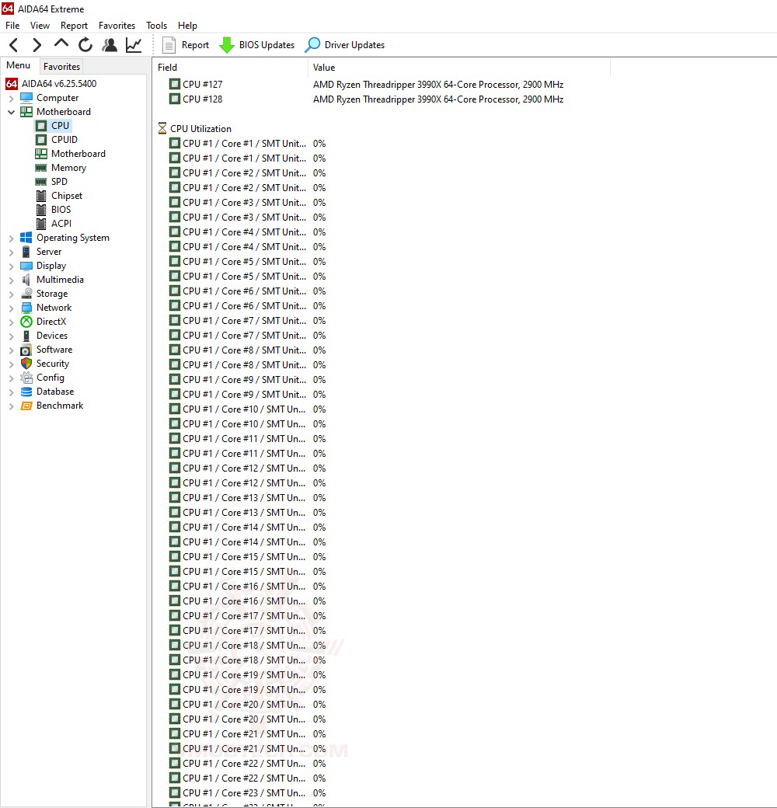777x808 pixels.
Task: Select the CPU #127 row
Action: 366,85
